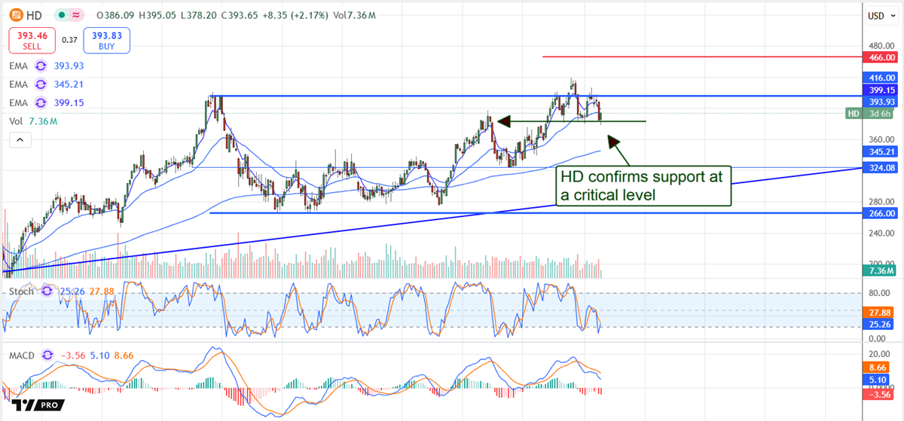The height and width of the screenshot is (421, 904).
Task: Click the EMA value 345.21
Action: tap(69, 84)
